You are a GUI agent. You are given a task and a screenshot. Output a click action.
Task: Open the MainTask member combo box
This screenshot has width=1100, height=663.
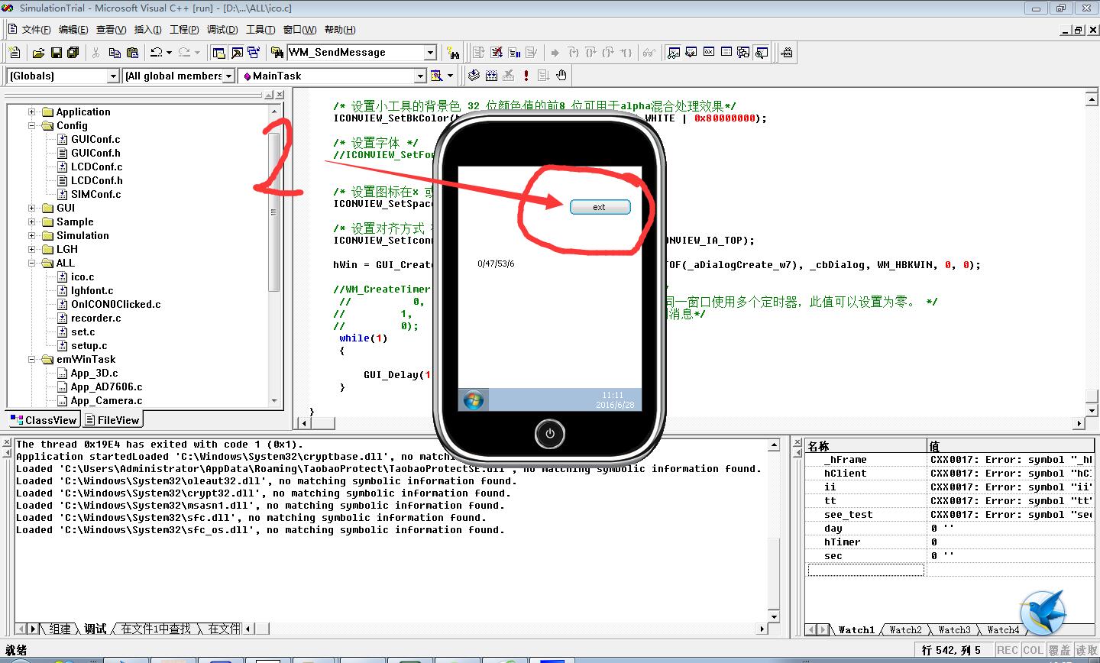(x=332, y=76)
